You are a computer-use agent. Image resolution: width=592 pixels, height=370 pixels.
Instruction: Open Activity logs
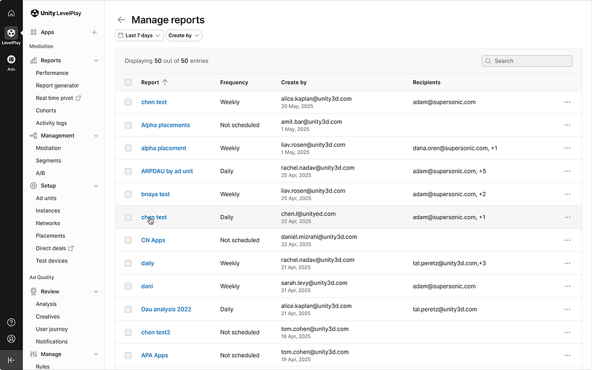[51, 123]
